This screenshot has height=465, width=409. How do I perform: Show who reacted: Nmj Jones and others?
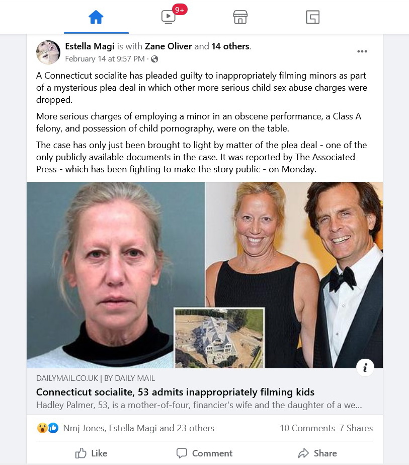(x=138, y=428)
